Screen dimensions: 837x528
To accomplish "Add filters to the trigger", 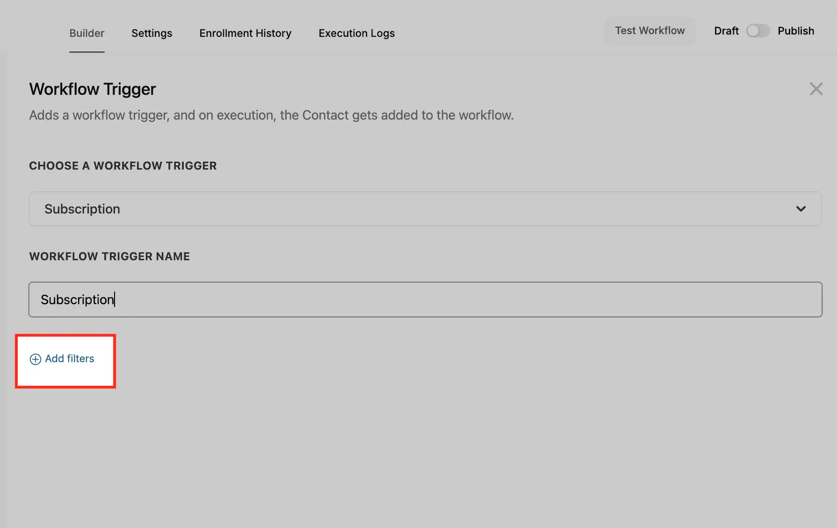I will click(62, 359).
